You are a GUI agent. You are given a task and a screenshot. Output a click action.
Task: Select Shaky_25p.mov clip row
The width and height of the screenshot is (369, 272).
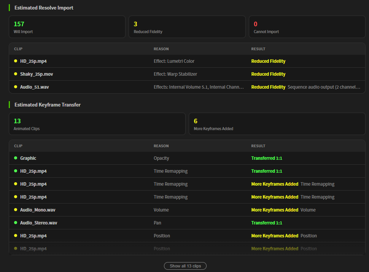[x=187, y=74]
